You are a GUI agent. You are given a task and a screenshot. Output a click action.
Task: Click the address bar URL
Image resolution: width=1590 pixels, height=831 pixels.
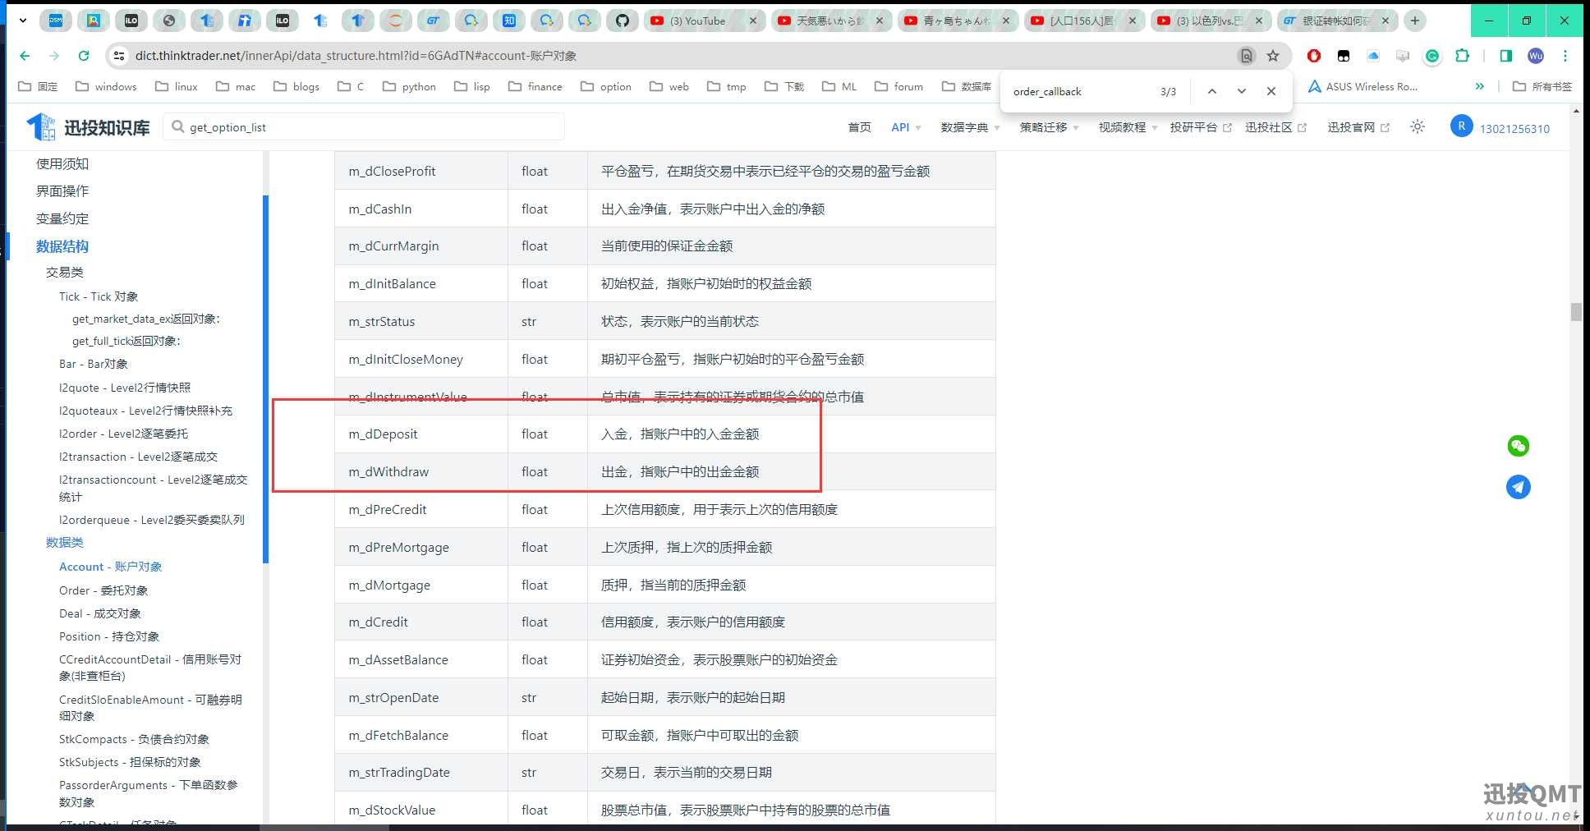356,56
